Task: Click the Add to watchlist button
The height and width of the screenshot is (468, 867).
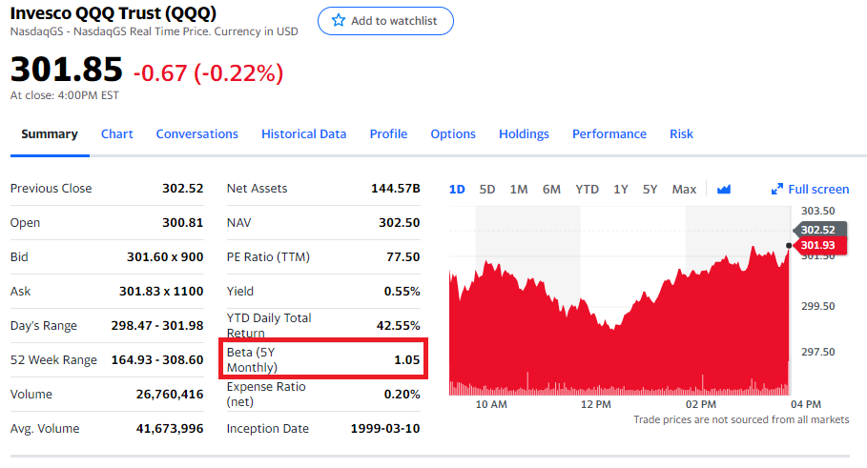Action: point(385,21)
